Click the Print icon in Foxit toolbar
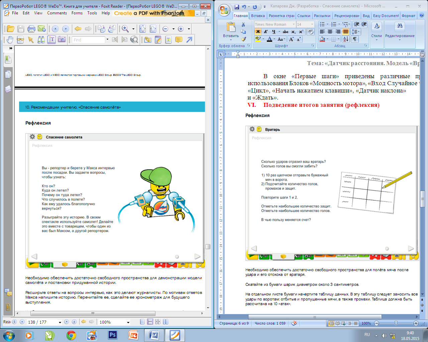The width and height of the screenshot is (428, 342). [31, 29]
